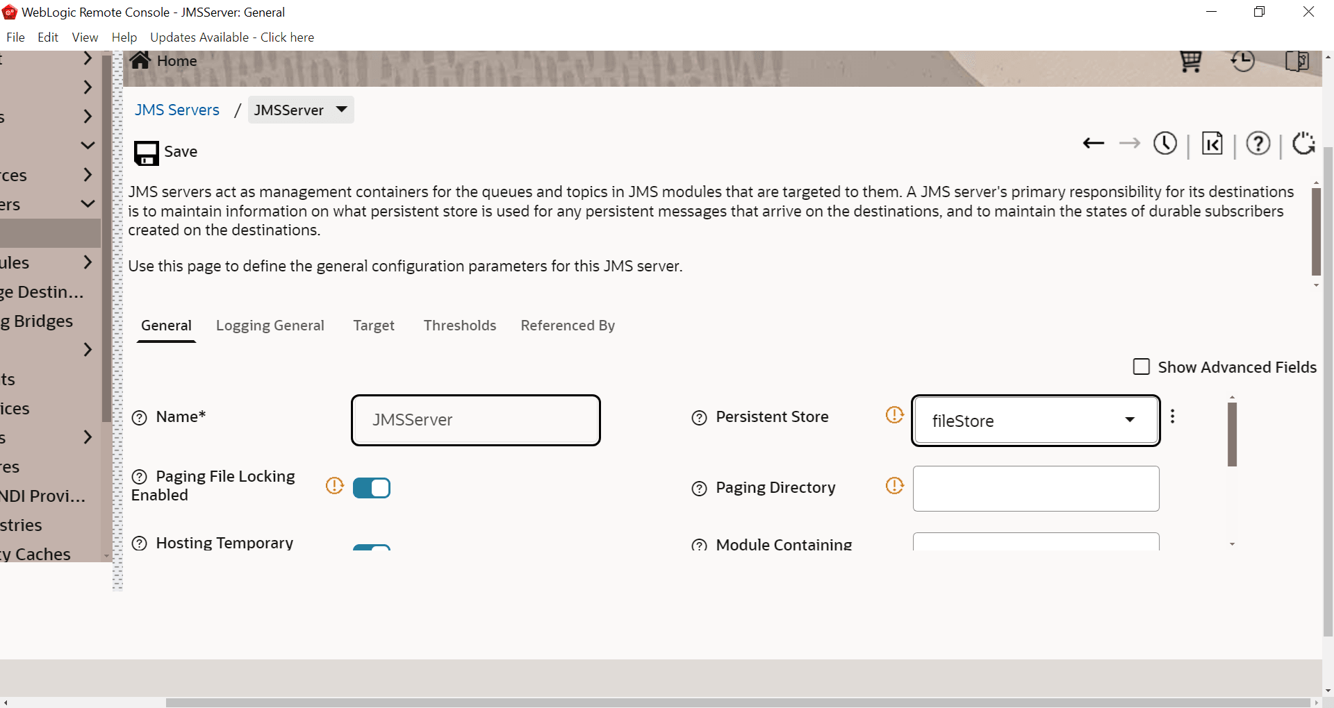Click the reload spinner icon
The image size is (1334, 708).
point(1303,144)
